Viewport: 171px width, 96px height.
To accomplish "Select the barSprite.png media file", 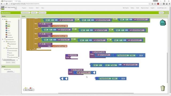I will 7,69.
